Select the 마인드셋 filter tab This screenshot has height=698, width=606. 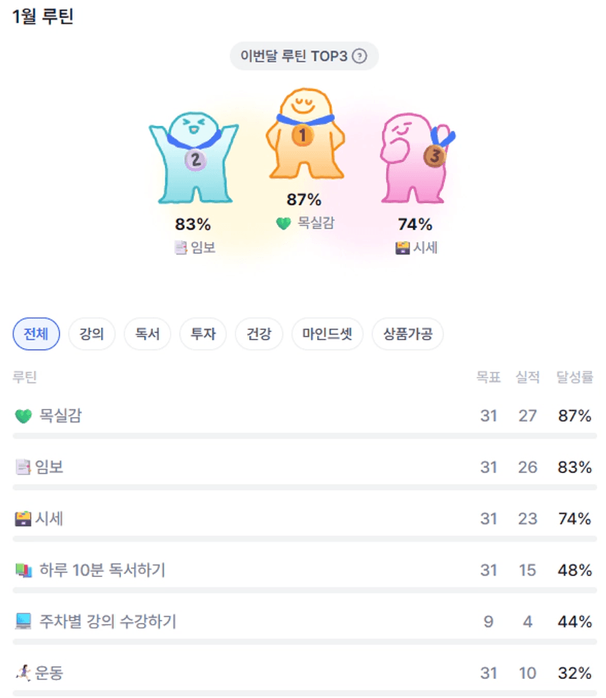point(327,334)
